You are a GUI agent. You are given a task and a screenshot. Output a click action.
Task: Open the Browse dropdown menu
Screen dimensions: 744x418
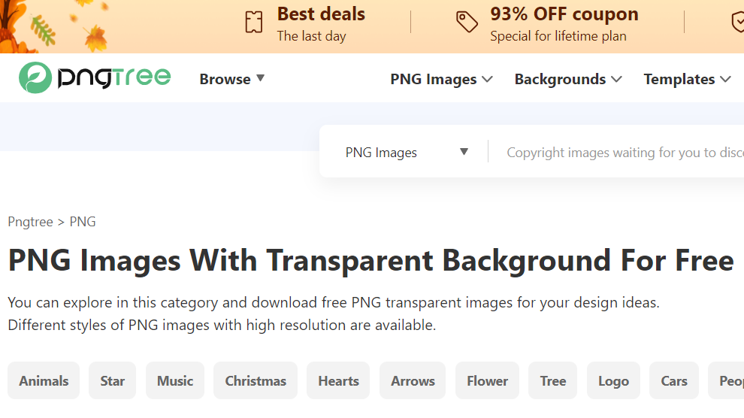tap(231, 79)
